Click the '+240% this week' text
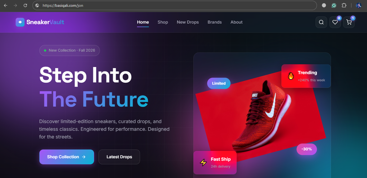The height and width of the screenshot is (178, 367). tap(311, 80)
